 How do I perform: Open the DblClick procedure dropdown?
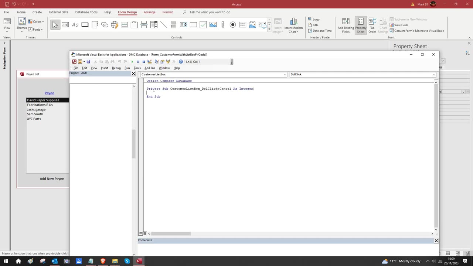pos(434,75)
